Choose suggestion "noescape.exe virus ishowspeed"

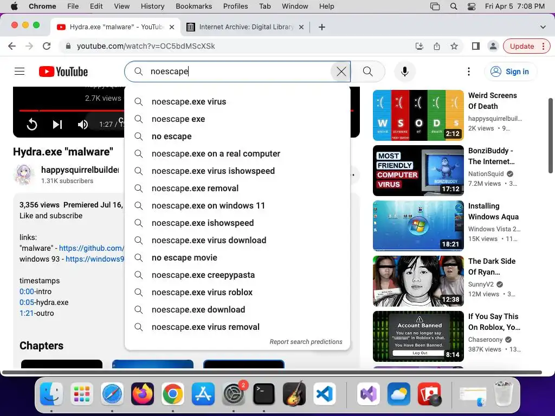pyautogui.click(x=237, y=171)
